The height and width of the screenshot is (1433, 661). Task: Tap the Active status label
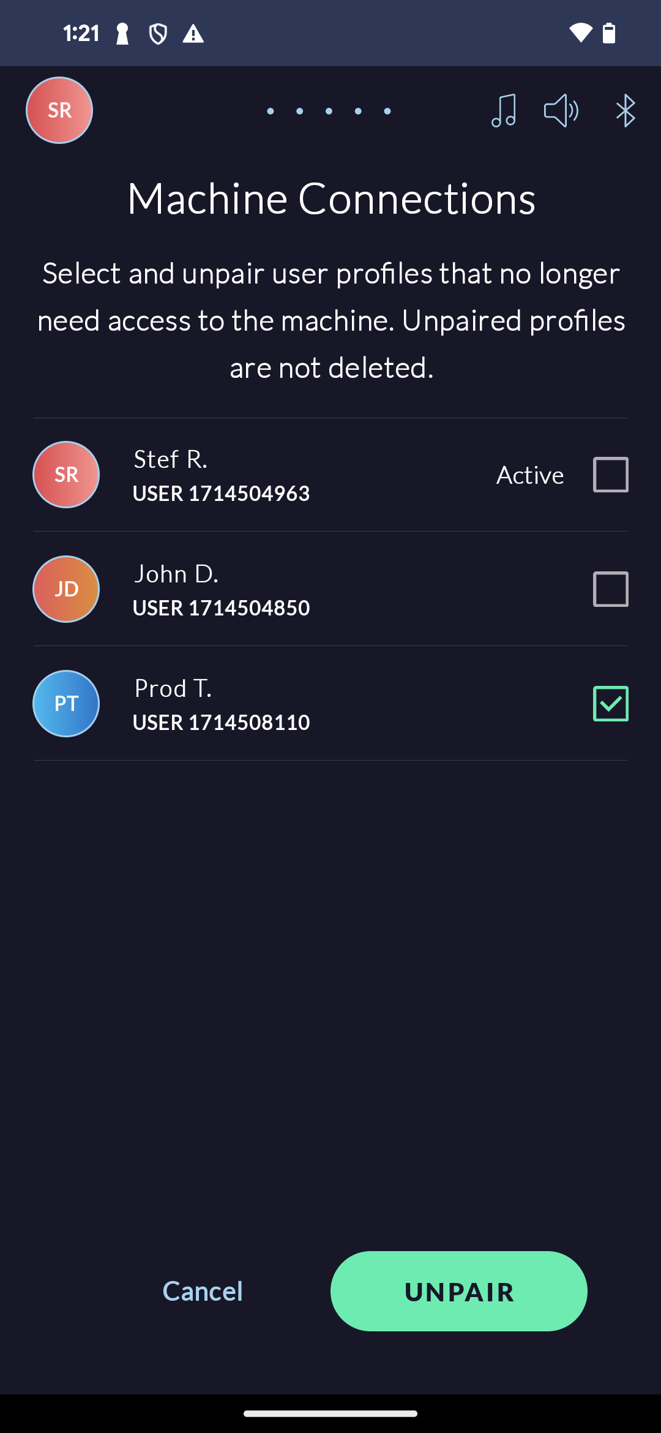point(530,475)
